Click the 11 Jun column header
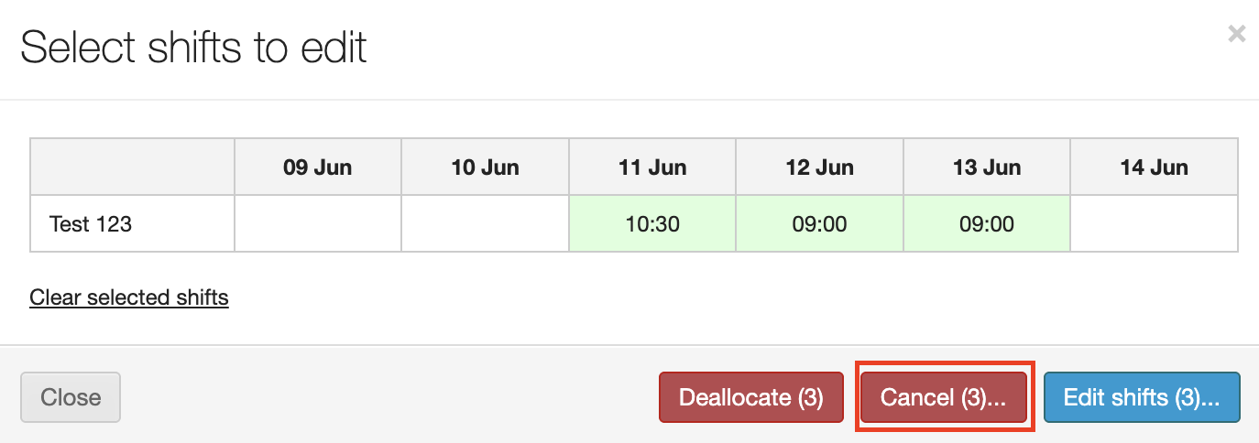This screenshot has height=443, width=1259. click(x=651, y=167)
